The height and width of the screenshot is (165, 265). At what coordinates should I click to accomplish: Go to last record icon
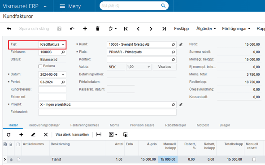click(x=164, y=29)
